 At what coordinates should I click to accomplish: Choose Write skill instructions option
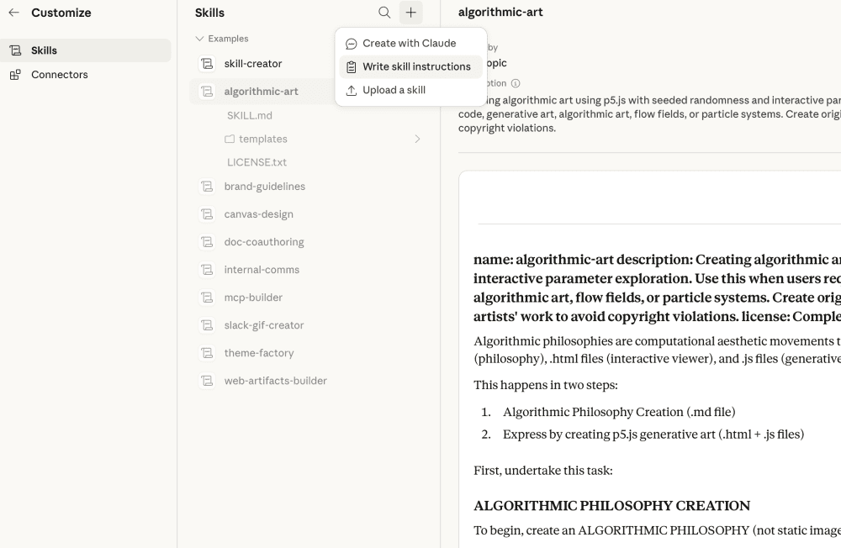click(x=411, y=67)
